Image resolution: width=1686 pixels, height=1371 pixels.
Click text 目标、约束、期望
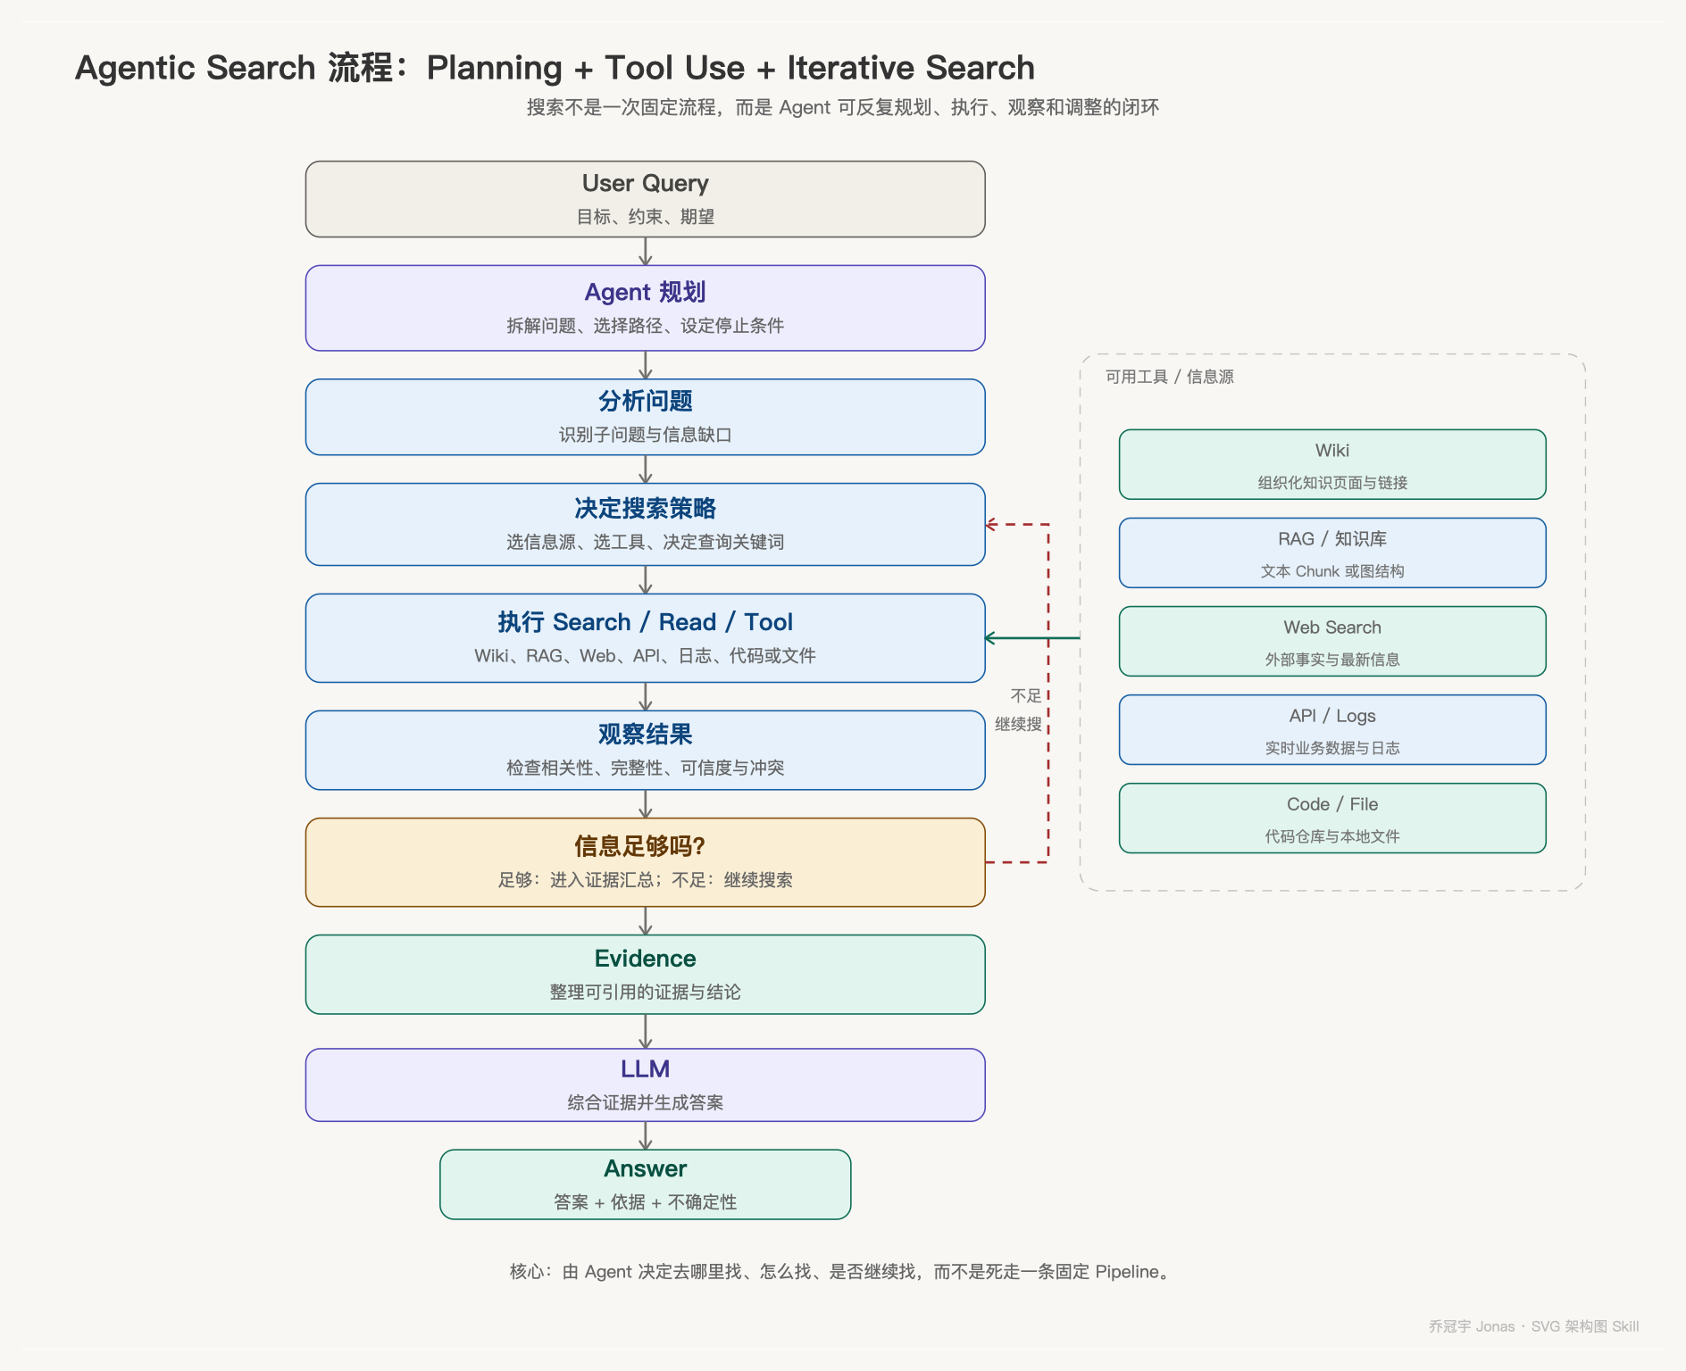click(645, 217)
